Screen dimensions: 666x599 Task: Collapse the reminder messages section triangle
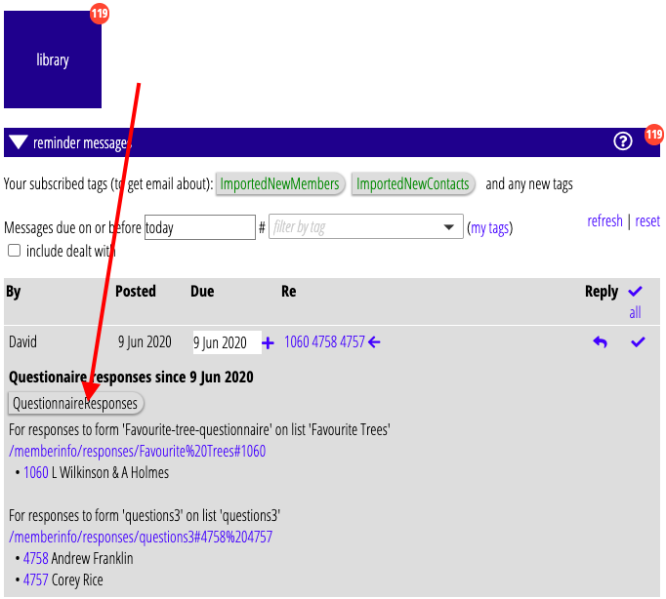tap(19, 142)
